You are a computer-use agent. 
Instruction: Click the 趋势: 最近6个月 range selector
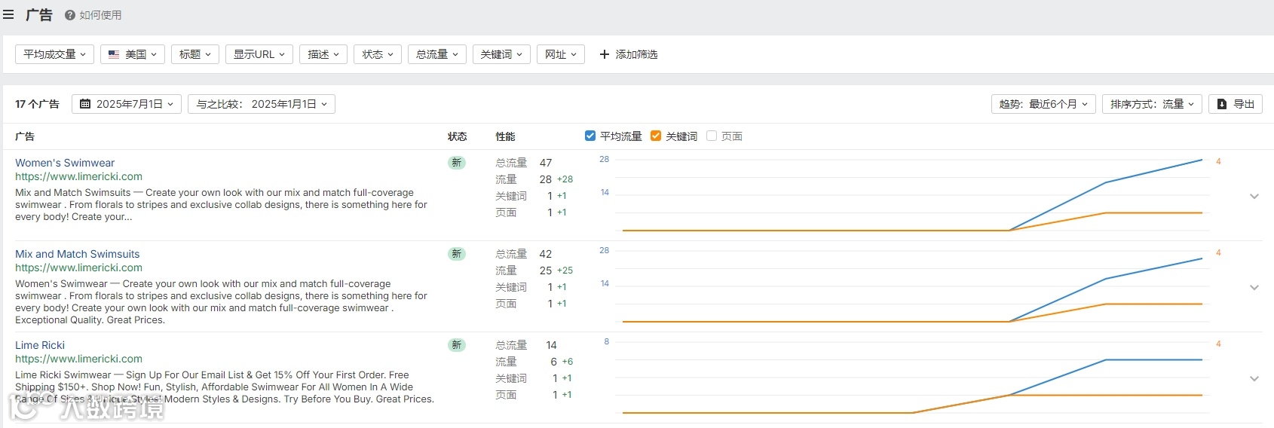1043,104
